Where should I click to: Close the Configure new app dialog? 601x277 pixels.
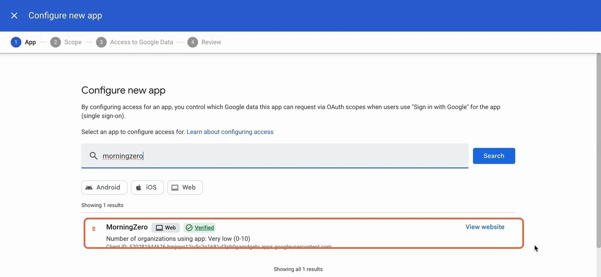point(14,15)
